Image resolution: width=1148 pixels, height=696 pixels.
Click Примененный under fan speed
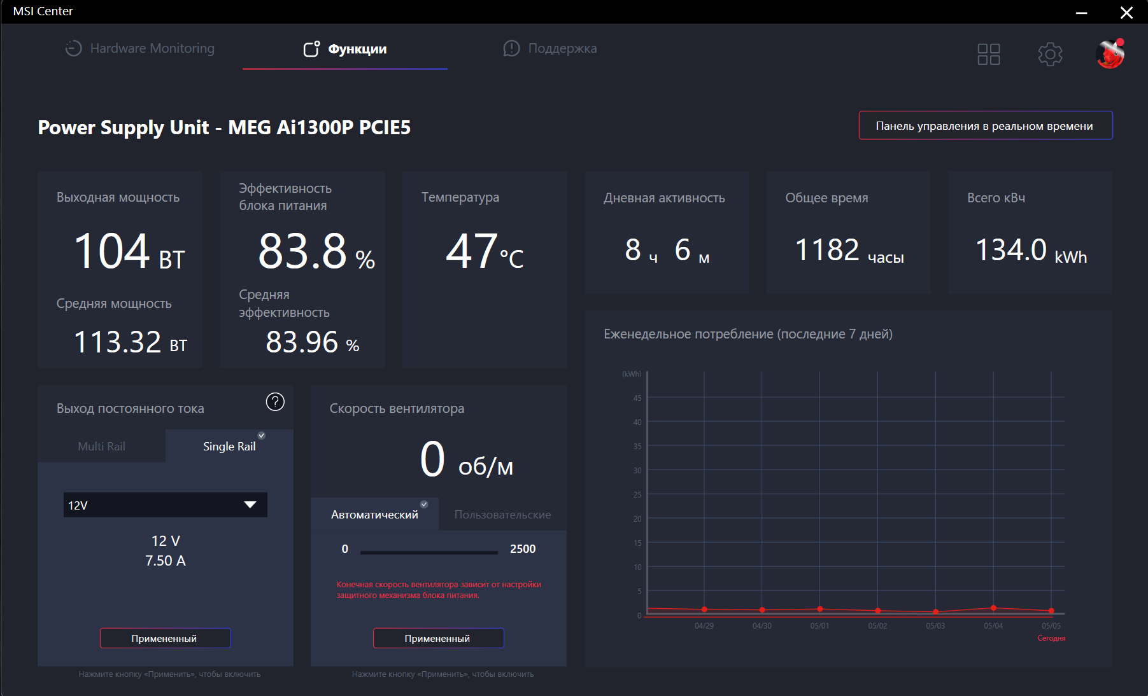point(438,638)
